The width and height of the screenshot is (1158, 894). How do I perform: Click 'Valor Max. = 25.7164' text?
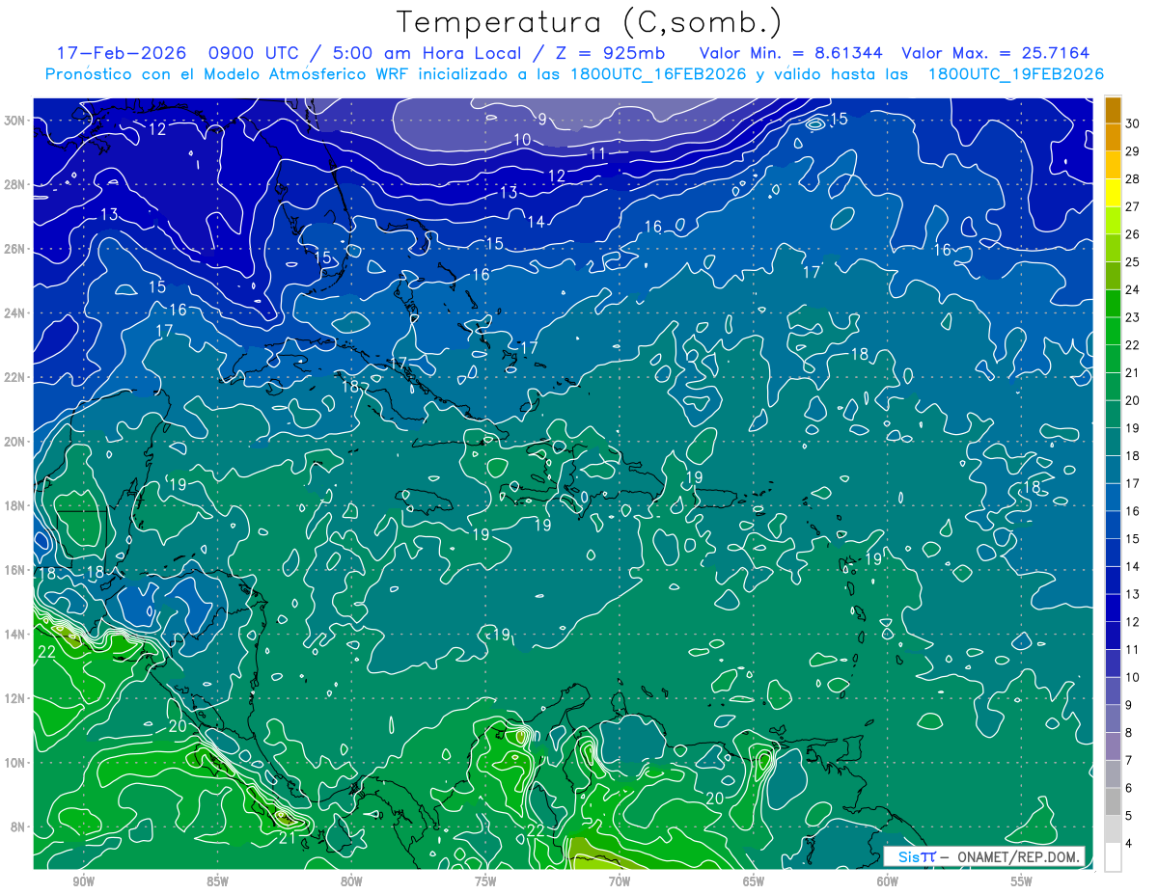(996, 54)
